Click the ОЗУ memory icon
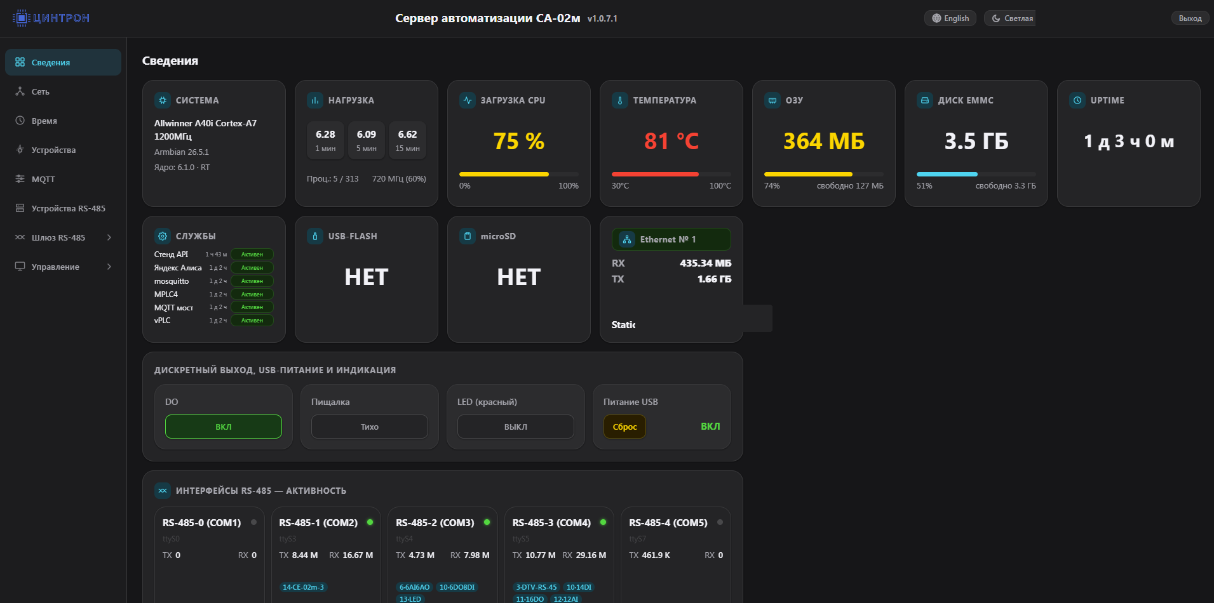1214x603 pixels. [772, 100]
